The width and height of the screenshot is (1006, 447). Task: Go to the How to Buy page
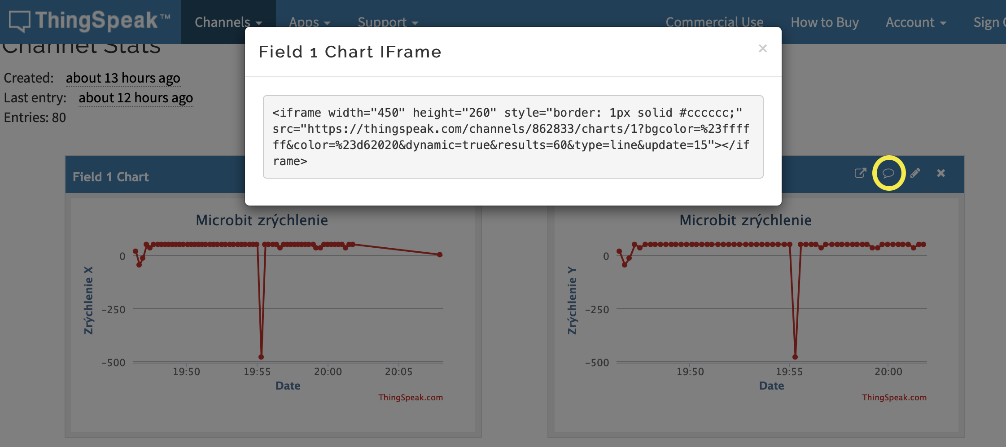coord(824,22)
